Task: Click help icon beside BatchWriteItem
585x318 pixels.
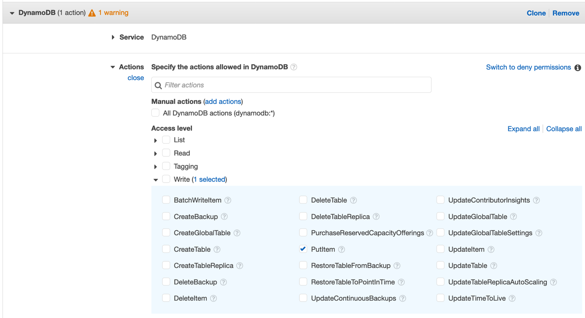Action: click(x=228, y=200)
